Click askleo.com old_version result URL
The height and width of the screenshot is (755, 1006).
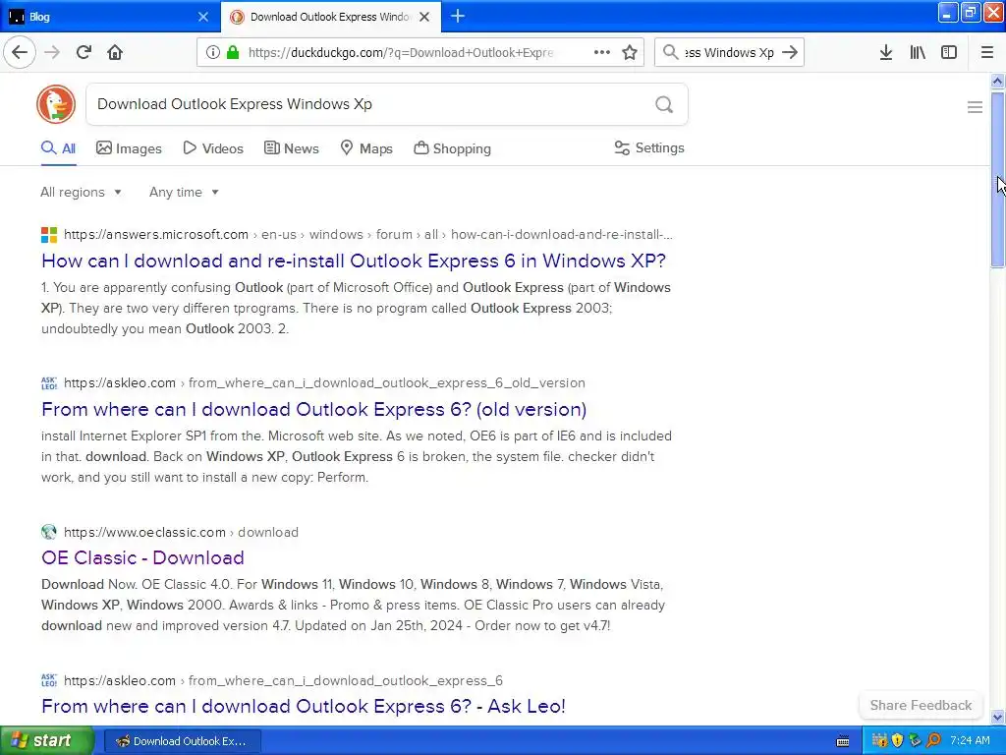[324, 382]
